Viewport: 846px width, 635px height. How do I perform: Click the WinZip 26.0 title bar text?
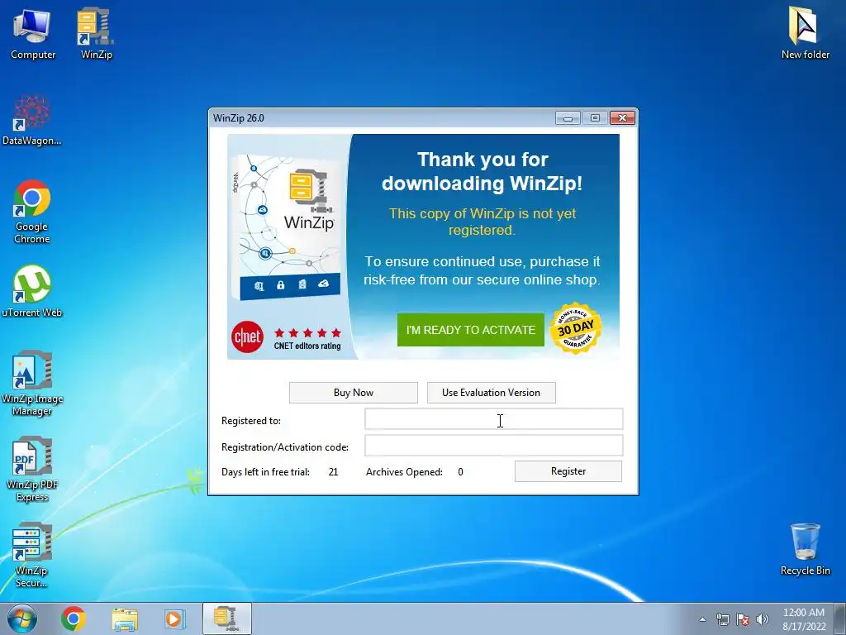coord(239,118)
